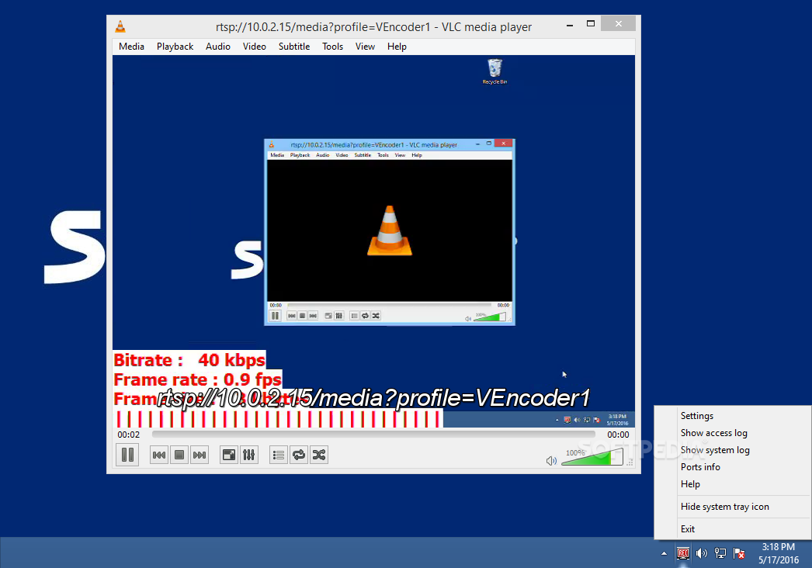The width and height of the screenshot is (812, 568).
Task: Click the red REC tray icon
Action: [x=682, y=553]
